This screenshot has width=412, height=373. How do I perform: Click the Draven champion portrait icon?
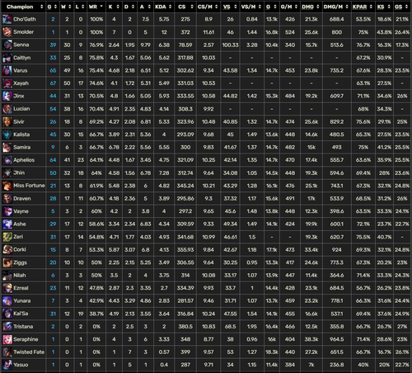coord(7,198)
